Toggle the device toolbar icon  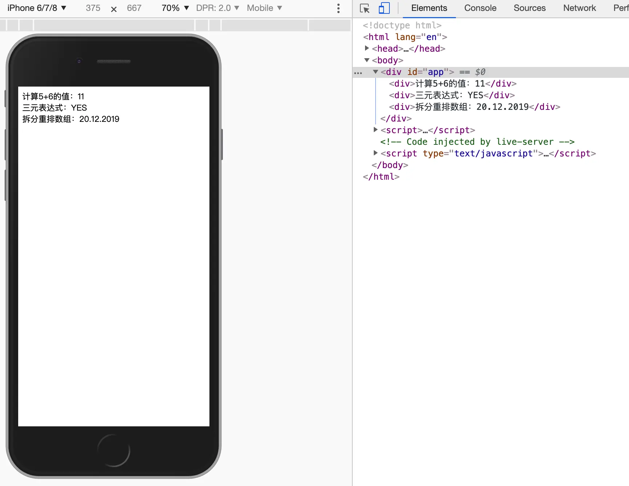coord(384,8)
